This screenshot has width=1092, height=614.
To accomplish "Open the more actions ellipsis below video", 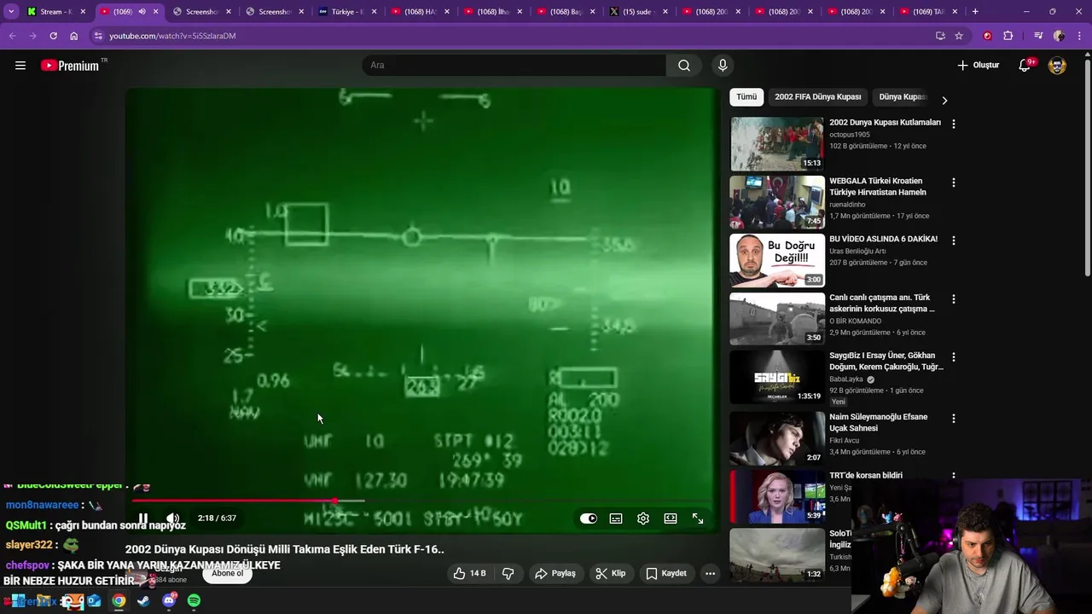I will (710, 574).
